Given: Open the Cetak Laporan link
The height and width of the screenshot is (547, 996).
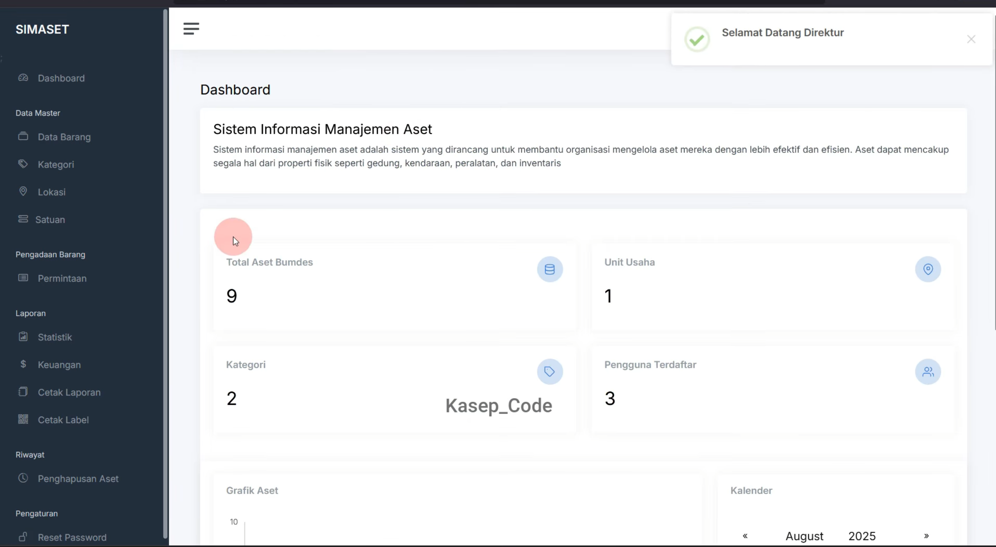Looking at the screenshot, I should pyautogui.click(x=69, y=392).
